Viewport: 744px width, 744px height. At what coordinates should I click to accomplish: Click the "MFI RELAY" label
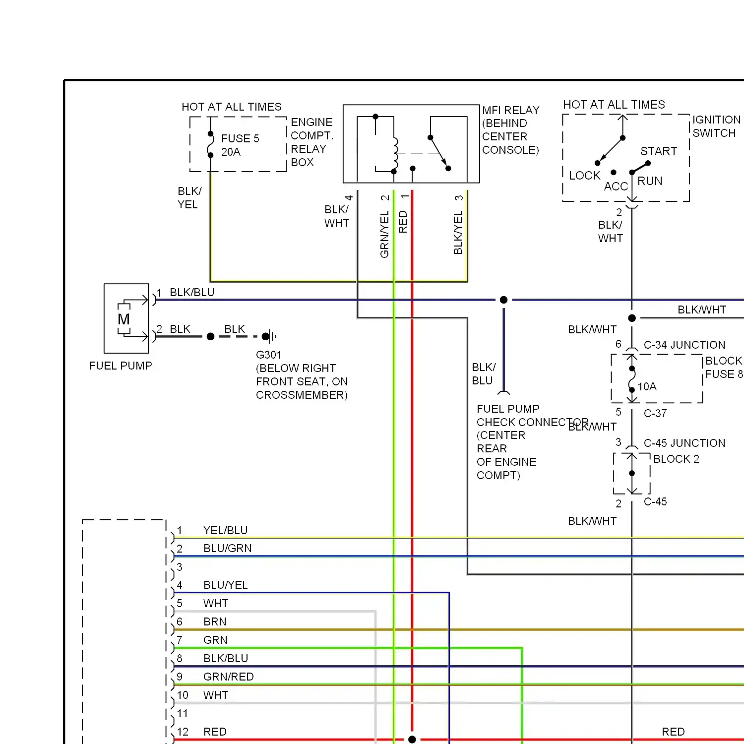click(510, 110)
